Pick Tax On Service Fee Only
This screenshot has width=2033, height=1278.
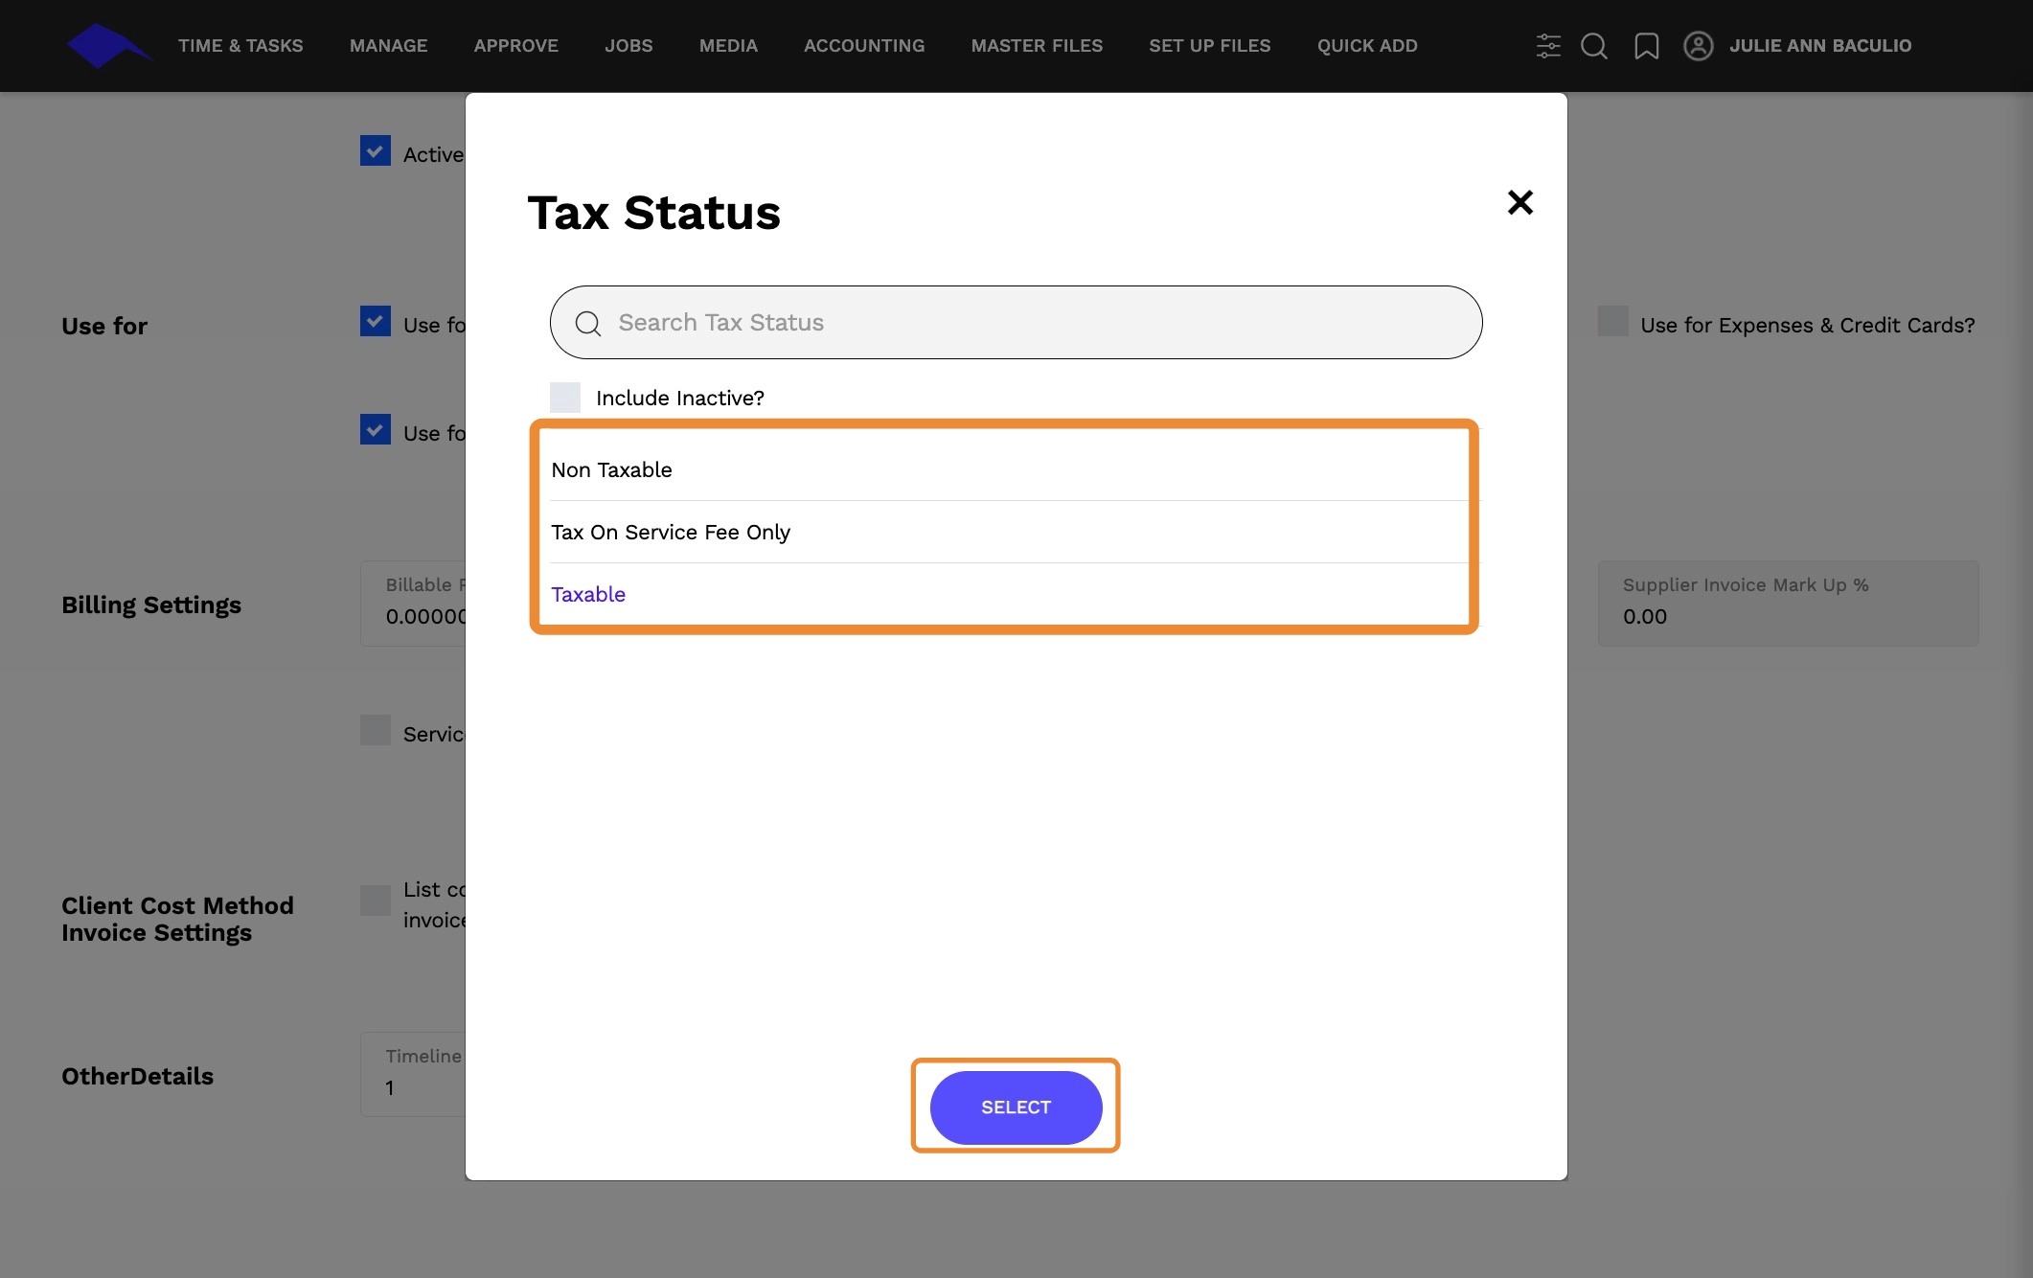pos(671,533)
